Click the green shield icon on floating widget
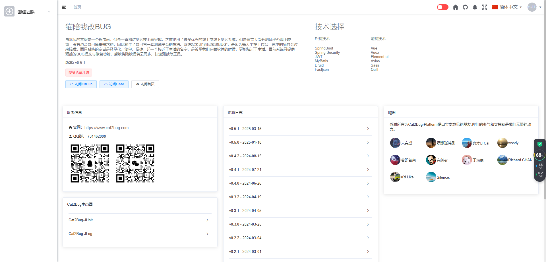The height and width of the screenshot is (262, 546). (x=539, y=144)
